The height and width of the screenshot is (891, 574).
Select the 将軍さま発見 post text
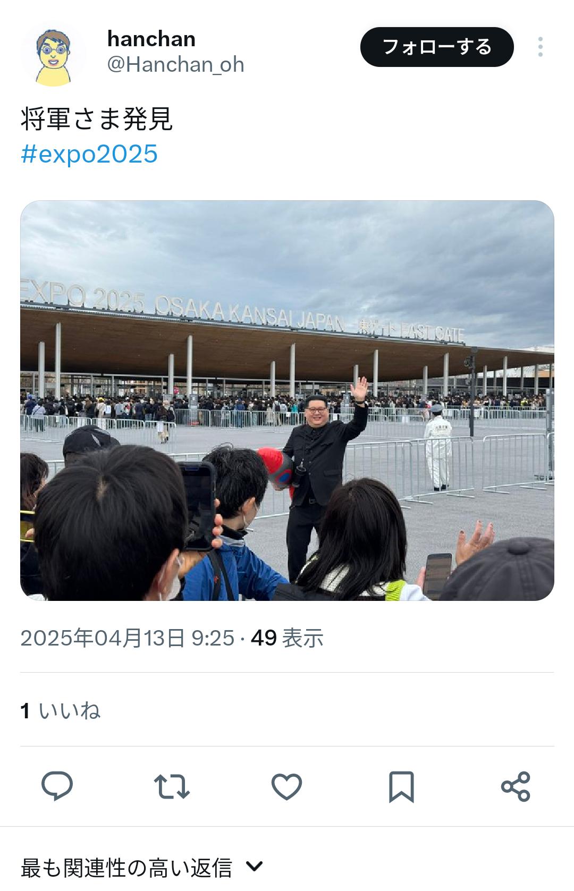coord(97,118)
